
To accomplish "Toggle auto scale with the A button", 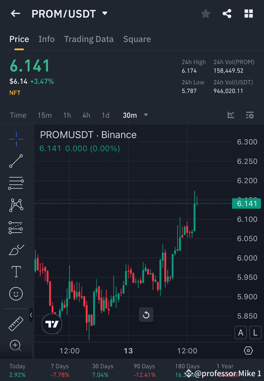I will point(241,332).
